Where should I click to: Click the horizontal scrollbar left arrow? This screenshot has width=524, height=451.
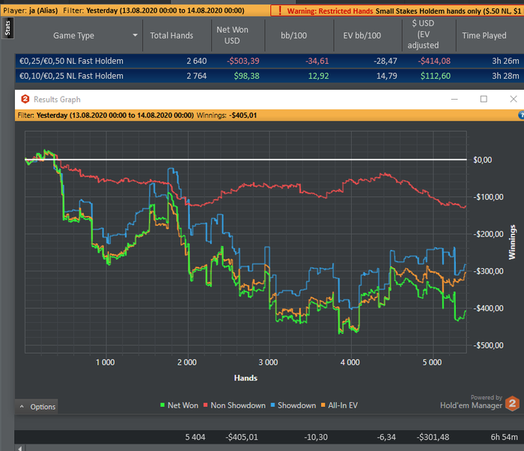tap(20, 448)
